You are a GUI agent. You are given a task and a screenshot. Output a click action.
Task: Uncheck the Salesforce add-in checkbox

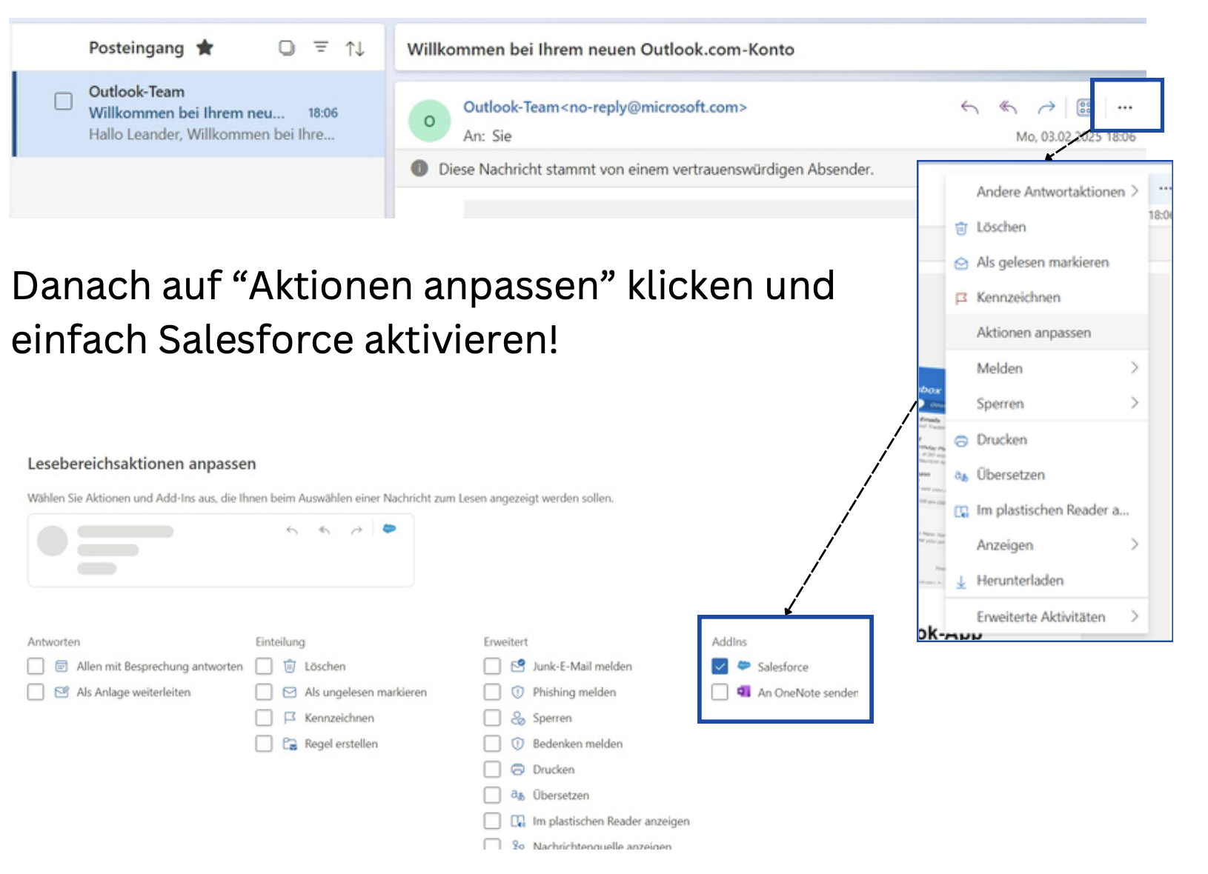pos(720,667)
